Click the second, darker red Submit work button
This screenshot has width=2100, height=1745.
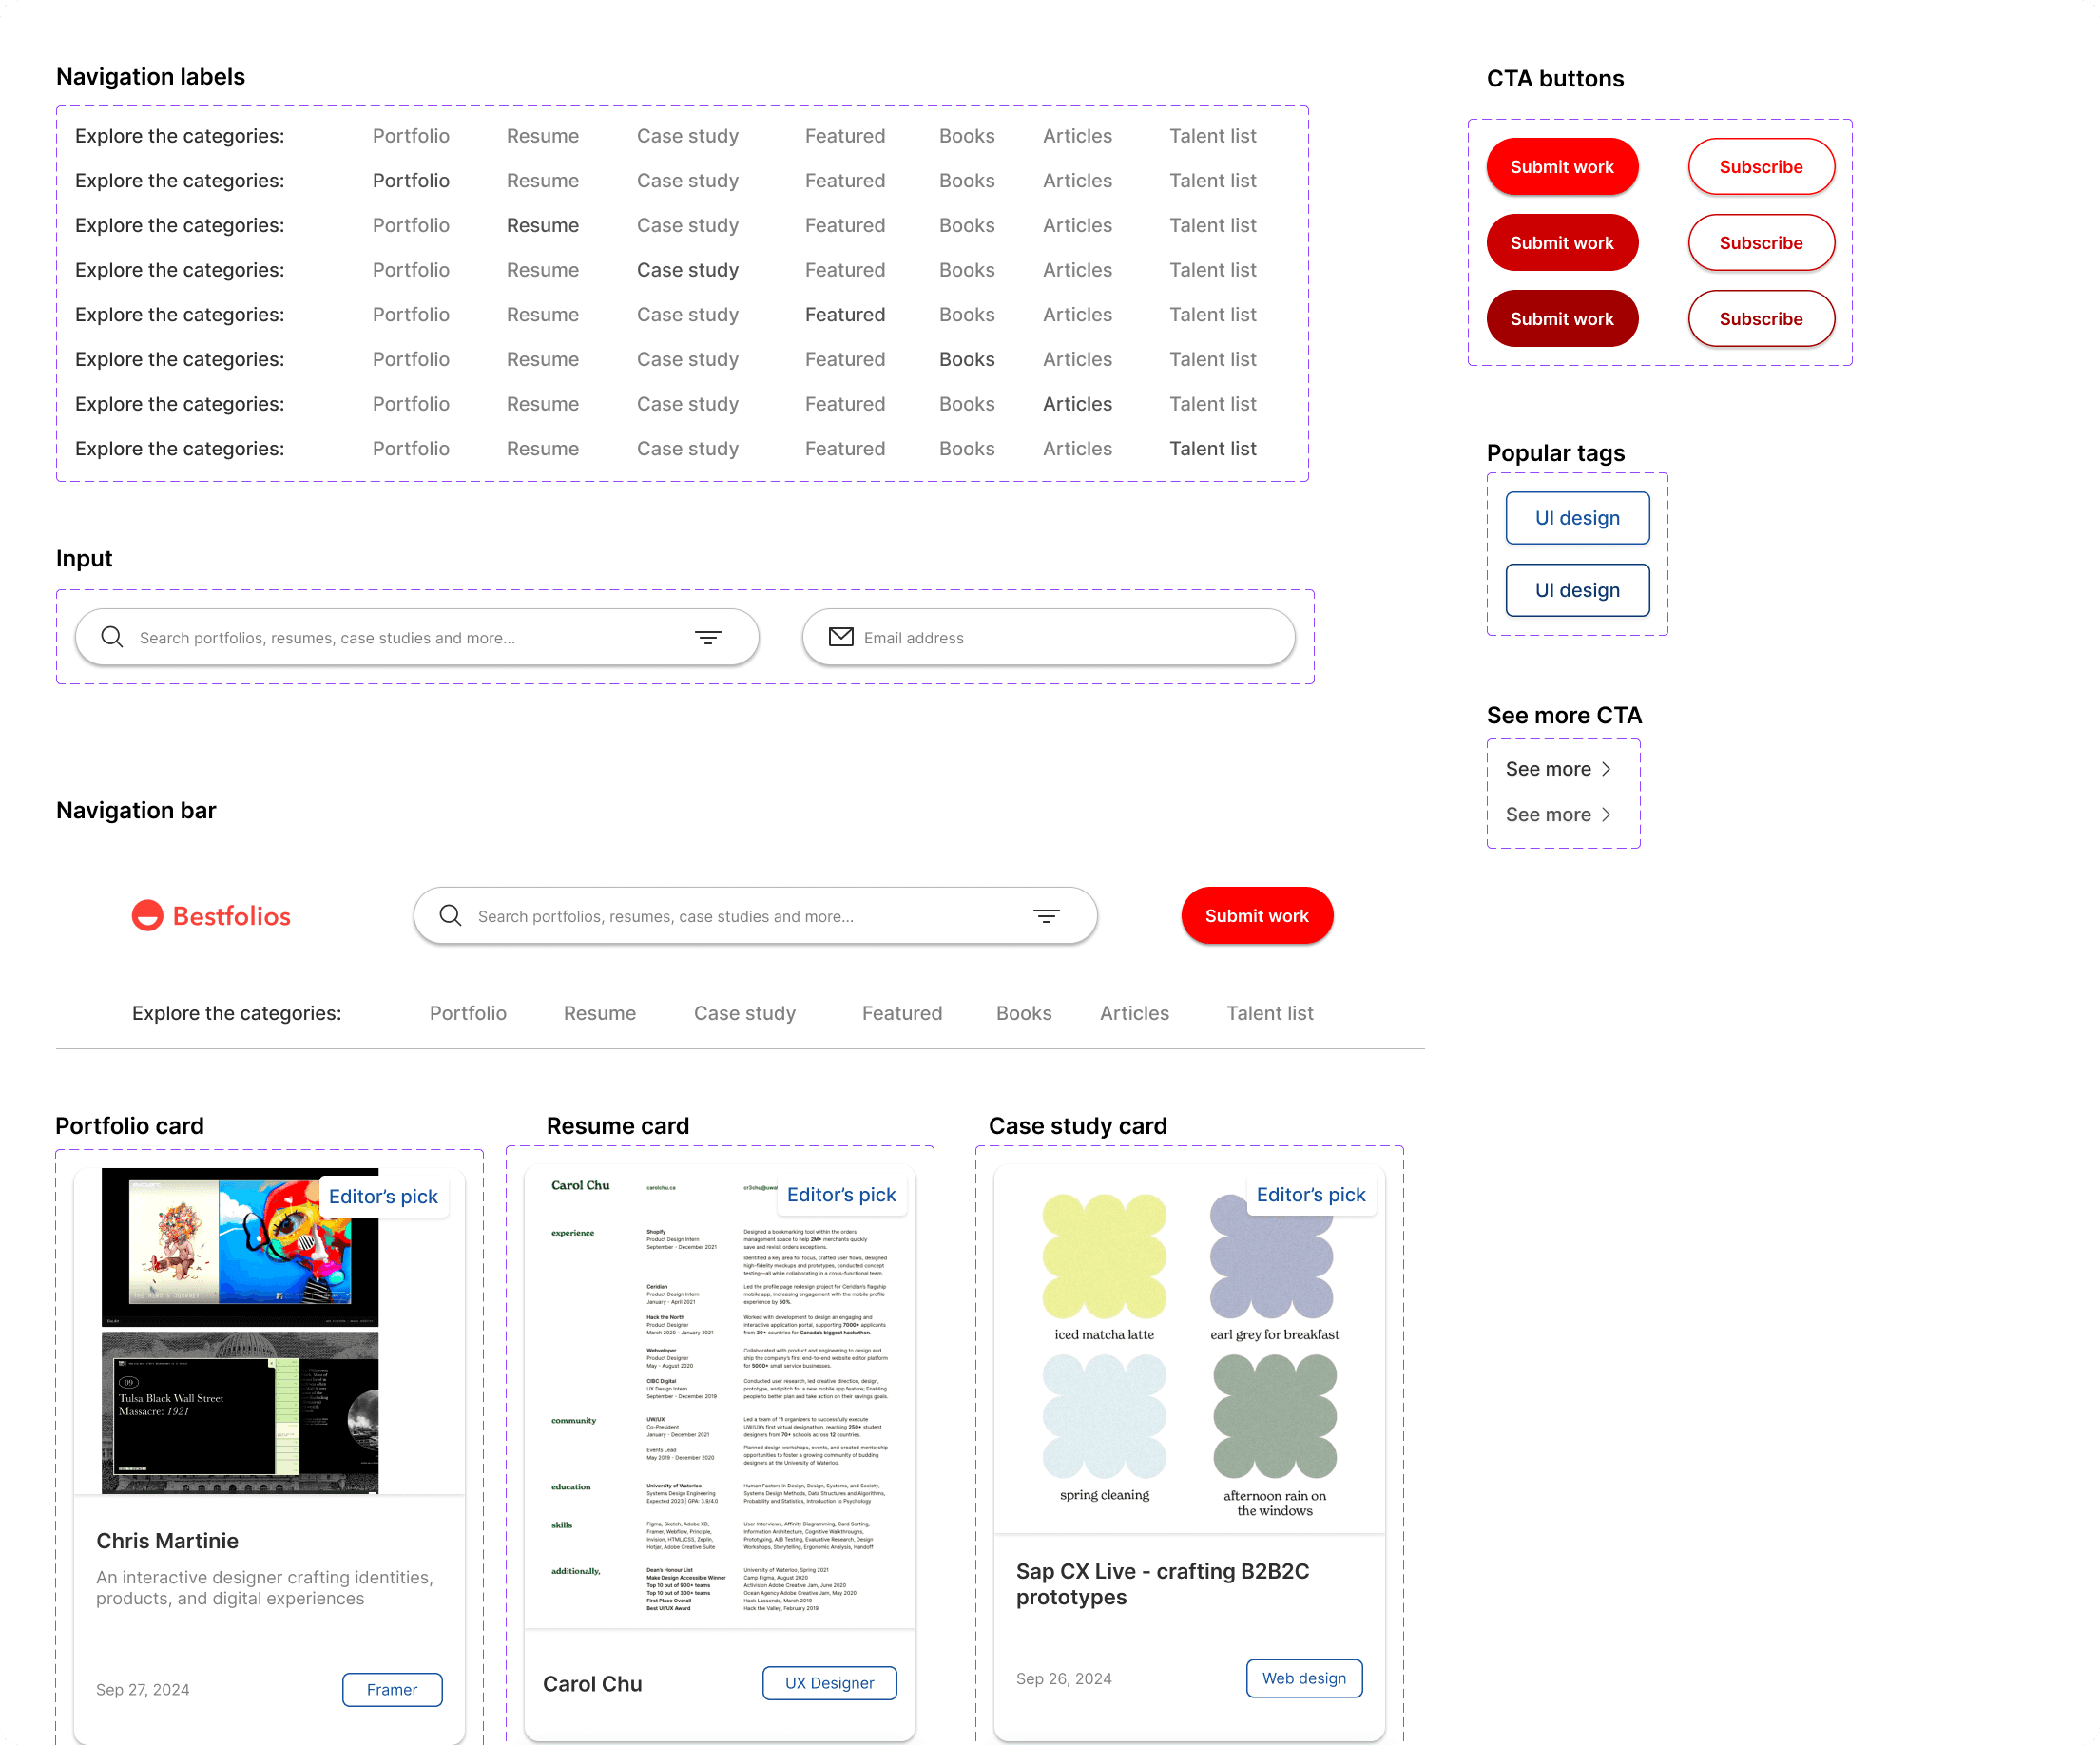point(1562,242)
